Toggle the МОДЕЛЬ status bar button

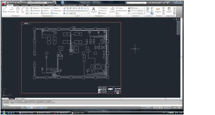point(143,108)
